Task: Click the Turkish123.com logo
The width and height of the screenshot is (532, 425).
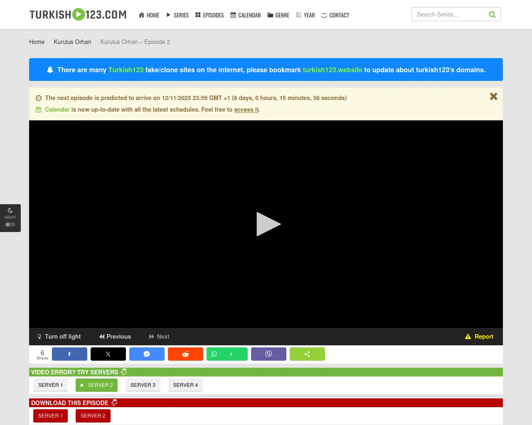Action: [x=78, y=15]
